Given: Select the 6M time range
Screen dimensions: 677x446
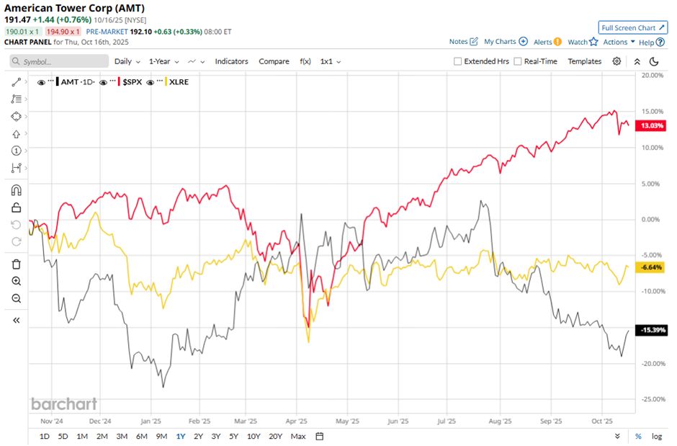Looking at the screenshot, I should coord(142,437).
